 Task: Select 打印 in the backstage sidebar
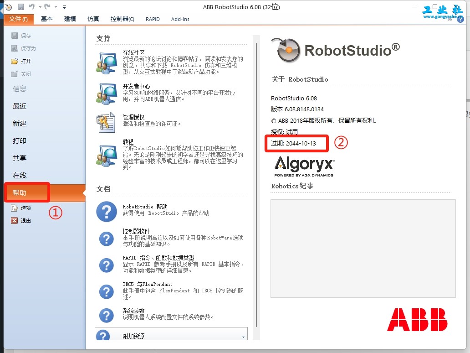(20, 141)
